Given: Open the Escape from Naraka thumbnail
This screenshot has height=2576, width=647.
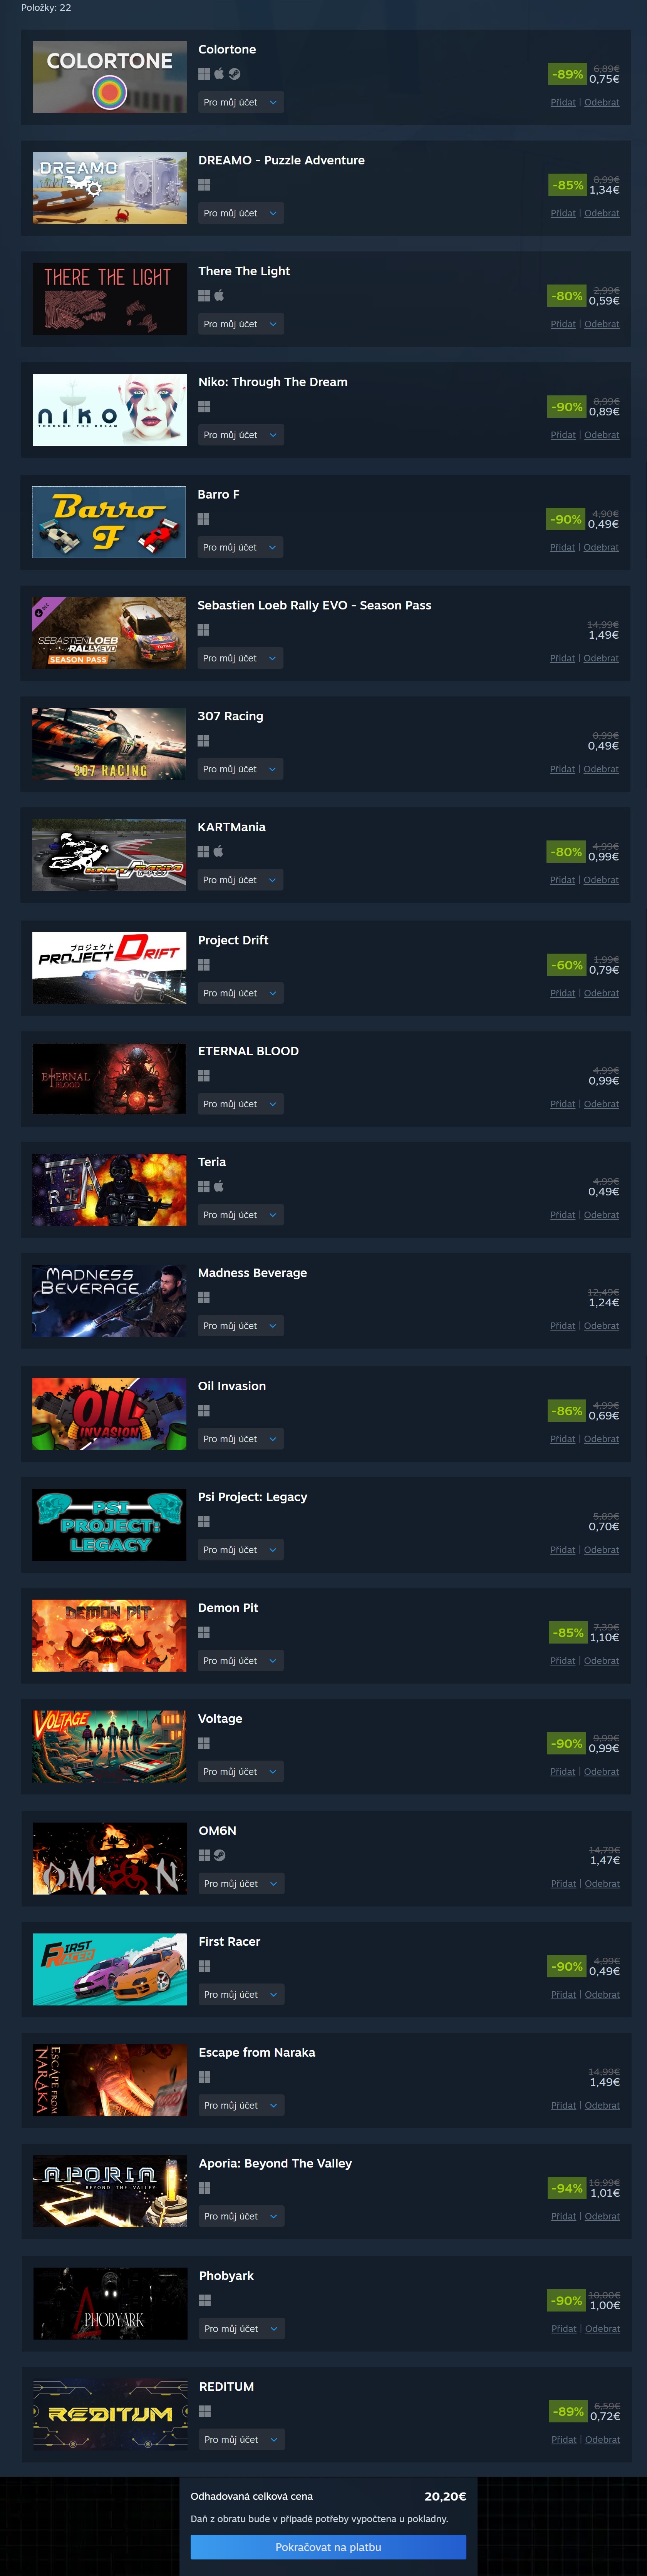Looking at the screenshot, I should click(110, 2080).
